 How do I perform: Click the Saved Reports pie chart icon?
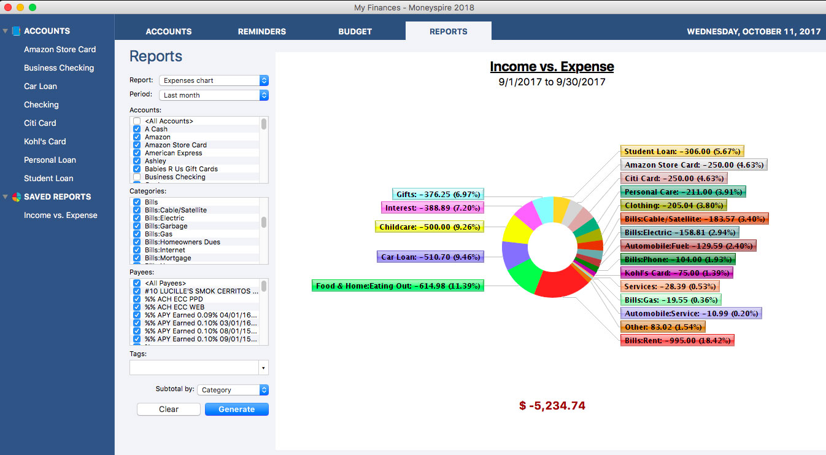coord(17,196)
